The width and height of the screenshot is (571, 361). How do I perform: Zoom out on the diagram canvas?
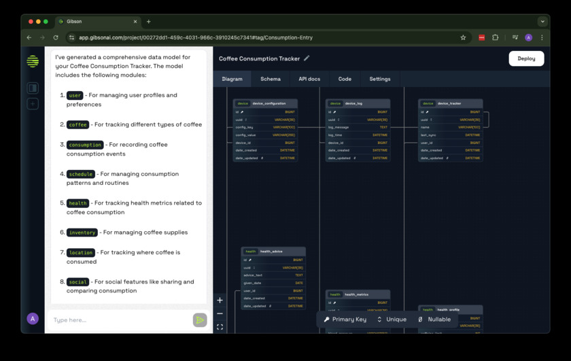(220, 313)
